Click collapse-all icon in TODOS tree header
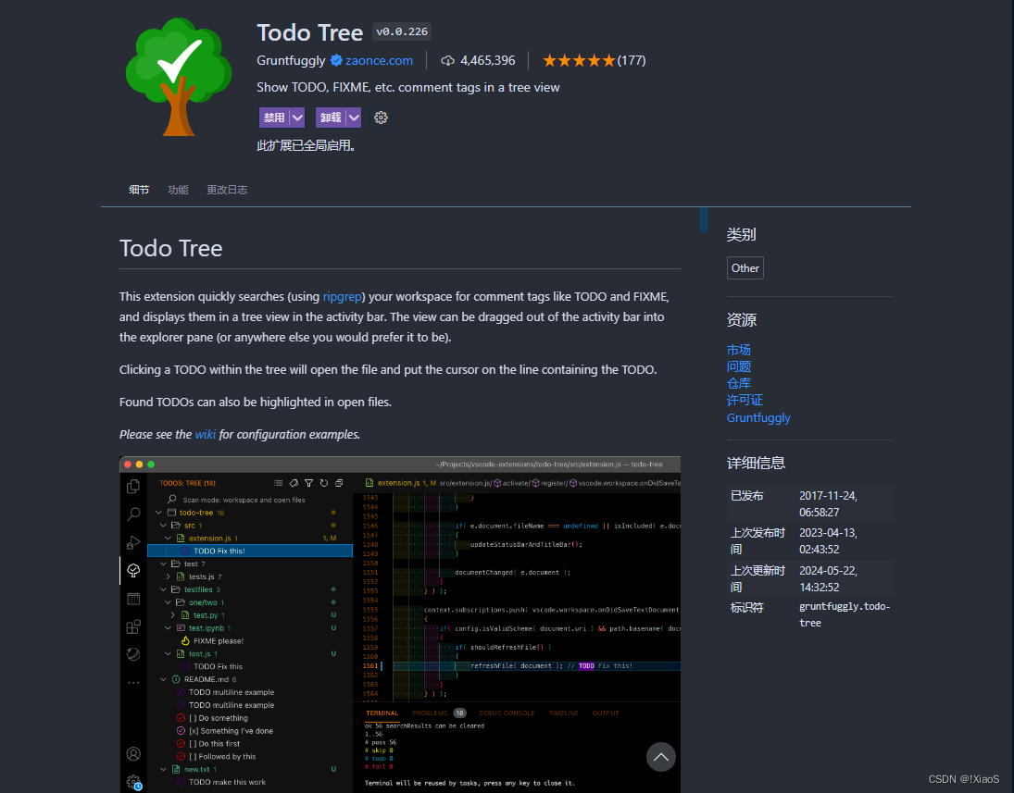This screenshot has height=793, width=1014. 339,483
